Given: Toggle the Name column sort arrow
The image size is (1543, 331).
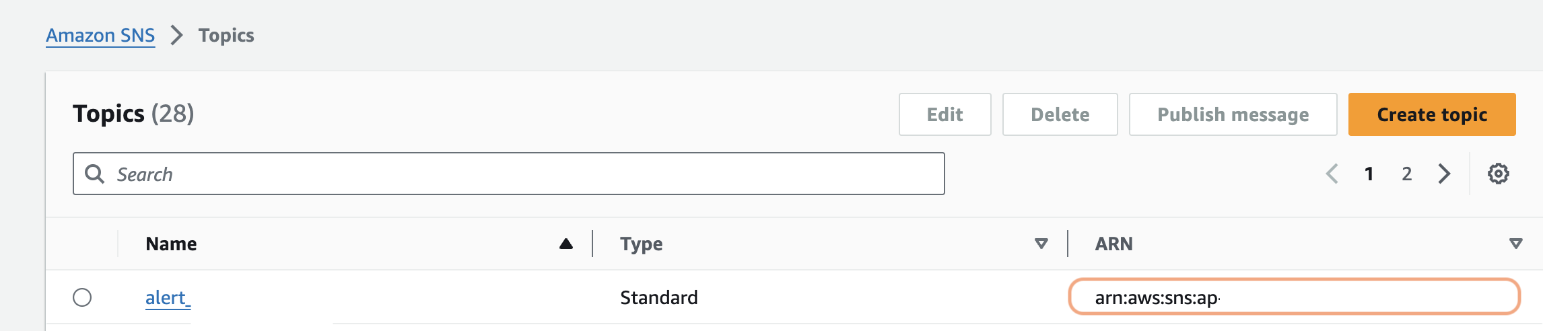Looking at the screenshot, I should point(566,244).
